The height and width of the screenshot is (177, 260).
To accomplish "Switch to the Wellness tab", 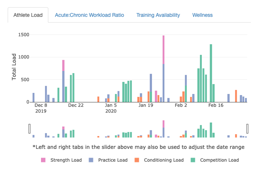I will (x=202, y=15).
